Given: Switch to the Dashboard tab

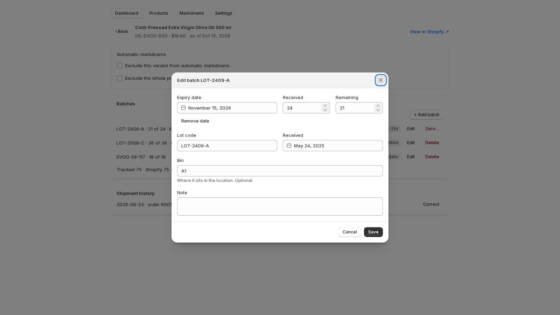Looking at the screenshot, I should pos(127,13).
